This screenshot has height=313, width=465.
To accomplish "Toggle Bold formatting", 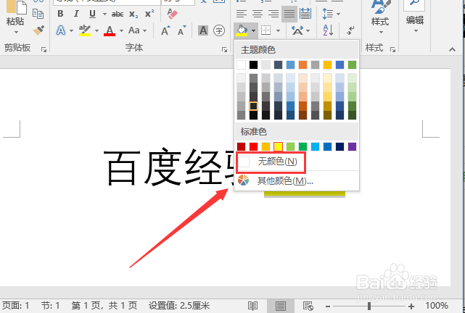I will [60, 14].
